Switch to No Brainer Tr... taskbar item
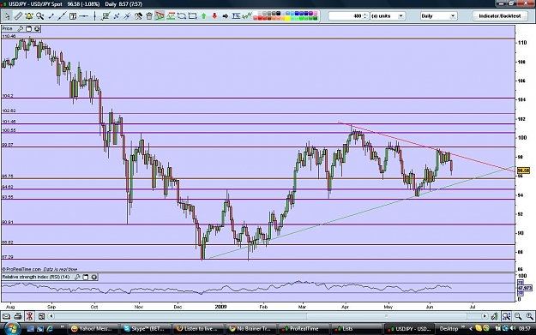Viewport: 536px width, 335px height. click(250, 329)
